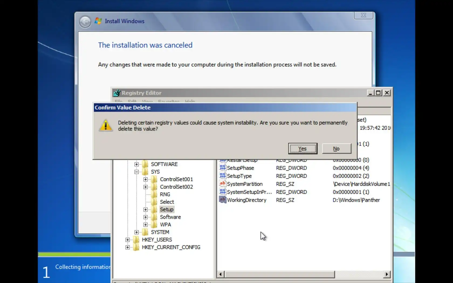Confirm deletion with the Yes button
This screenshot has height=283, width=453.
(303, 149)
